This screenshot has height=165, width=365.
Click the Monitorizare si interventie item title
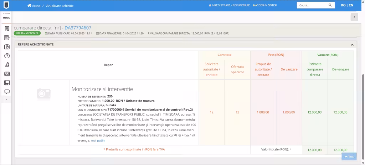coord(102,89)
